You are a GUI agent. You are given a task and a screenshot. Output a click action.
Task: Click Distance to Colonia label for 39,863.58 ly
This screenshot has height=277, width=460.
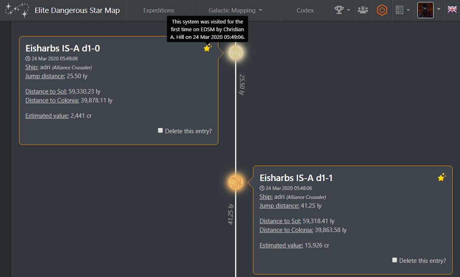click(x=286, y=230)
